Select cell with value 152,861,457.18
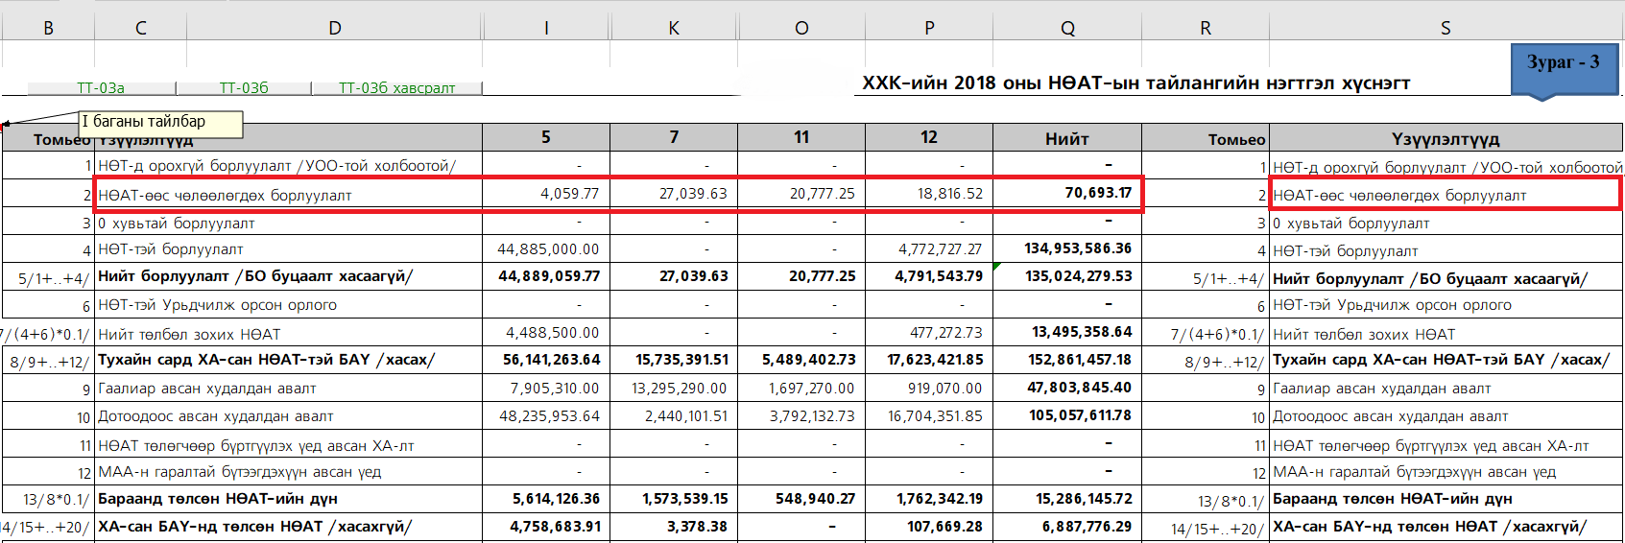Screen dimensions: 1625x543 coord(1079,360)
